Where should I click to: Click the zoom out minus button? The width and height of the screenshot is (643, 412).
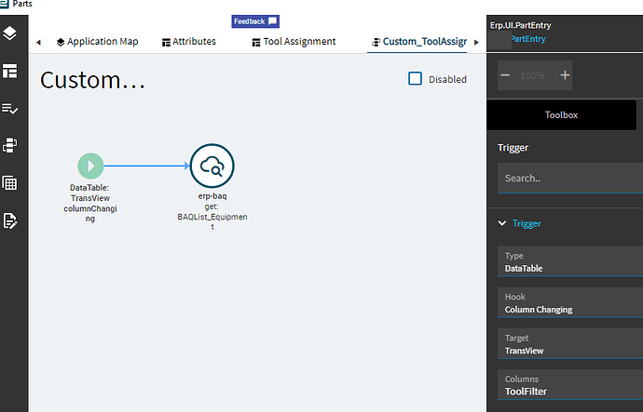pyautogui.click(x=505, y=75)
